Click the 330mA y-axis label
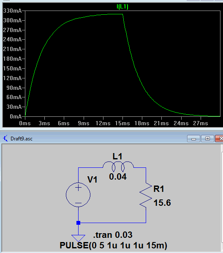 coord(12,11)
